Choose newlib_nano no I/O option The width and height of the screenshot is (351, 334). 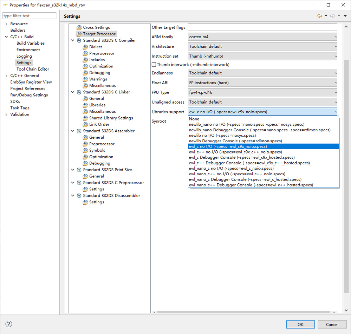point(264,124)
